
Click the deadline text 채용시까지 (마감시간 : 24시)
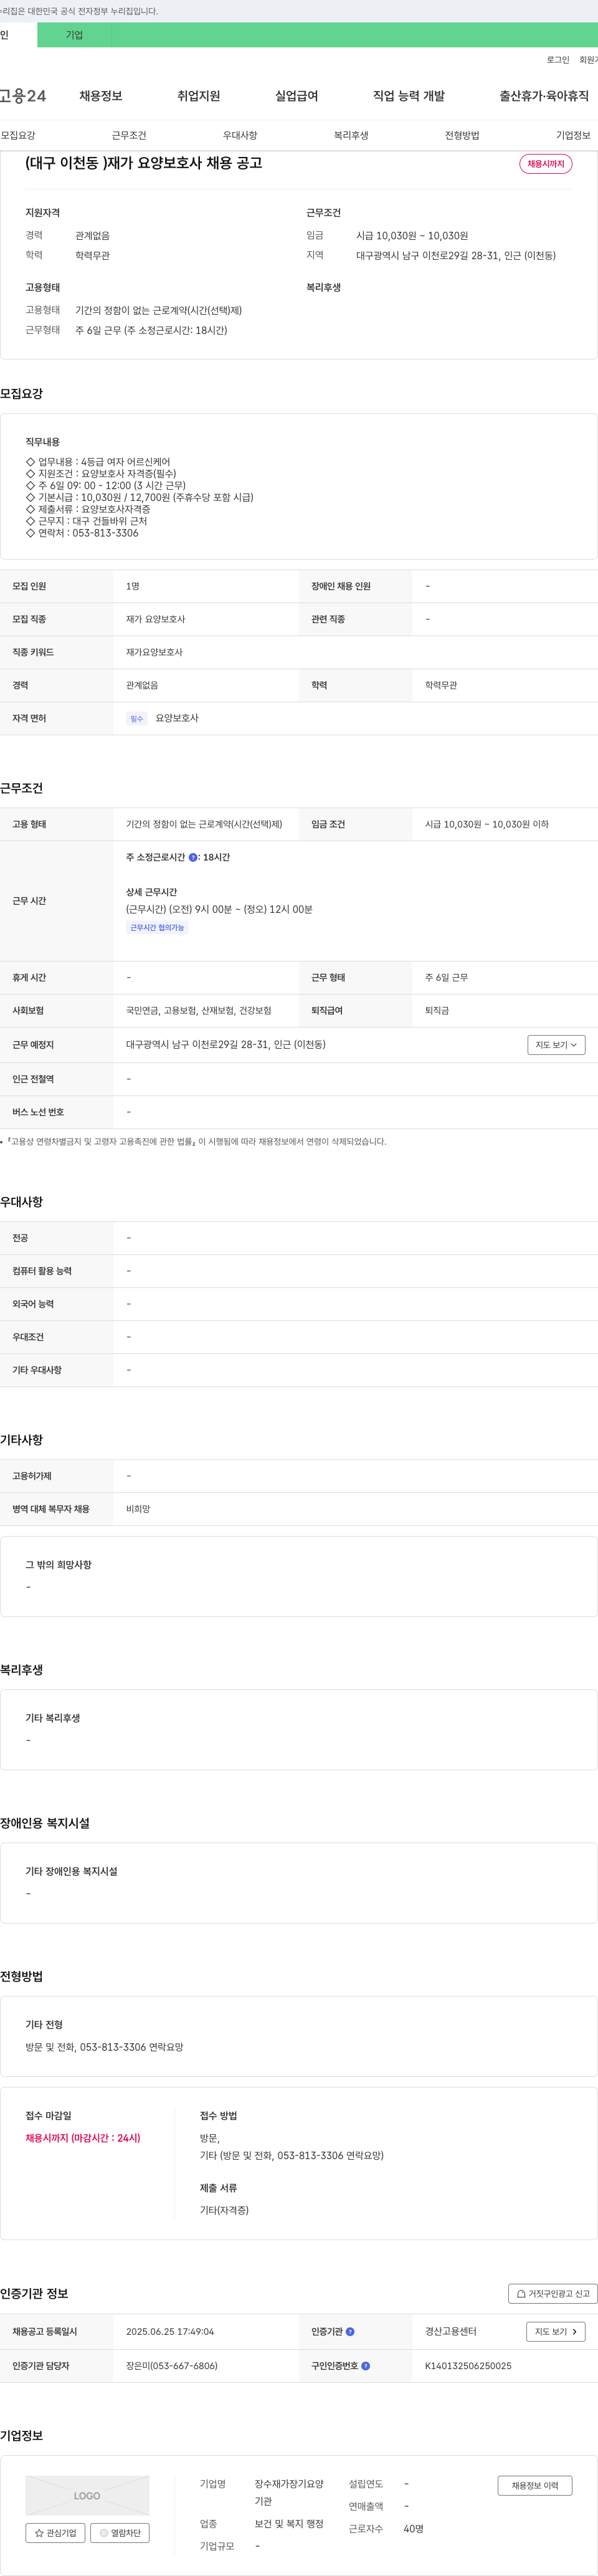tap(83, 2138)
